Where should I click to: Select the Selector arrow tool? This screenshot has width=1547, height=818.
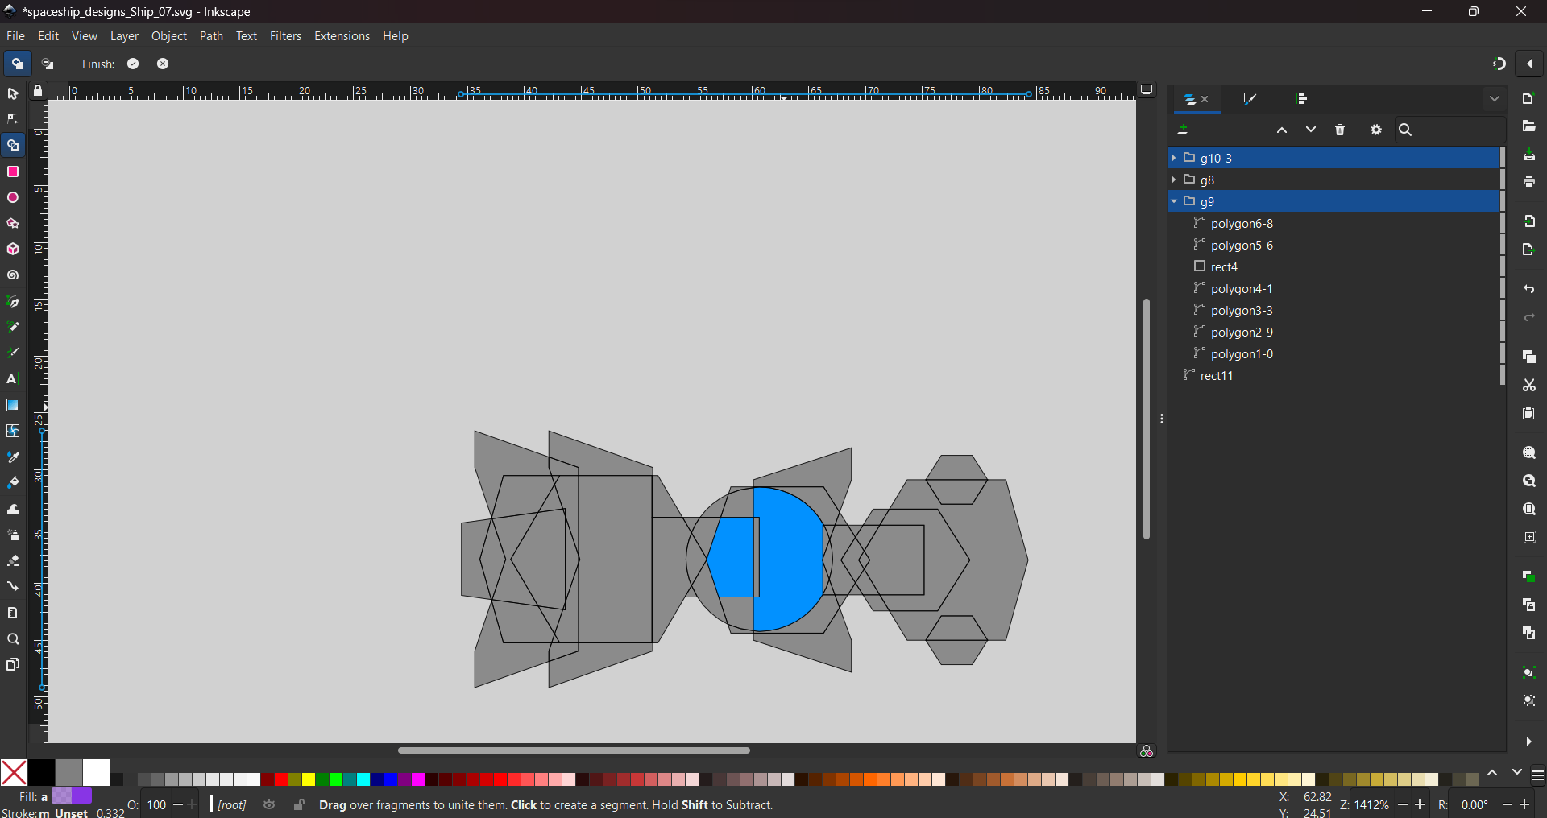[x=13, y=94]
